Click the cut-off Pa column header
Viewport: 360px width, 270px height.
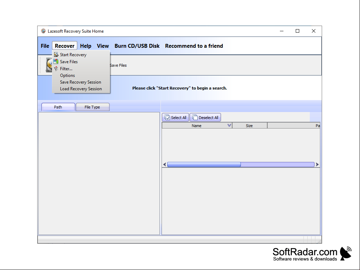click(294, 126)
